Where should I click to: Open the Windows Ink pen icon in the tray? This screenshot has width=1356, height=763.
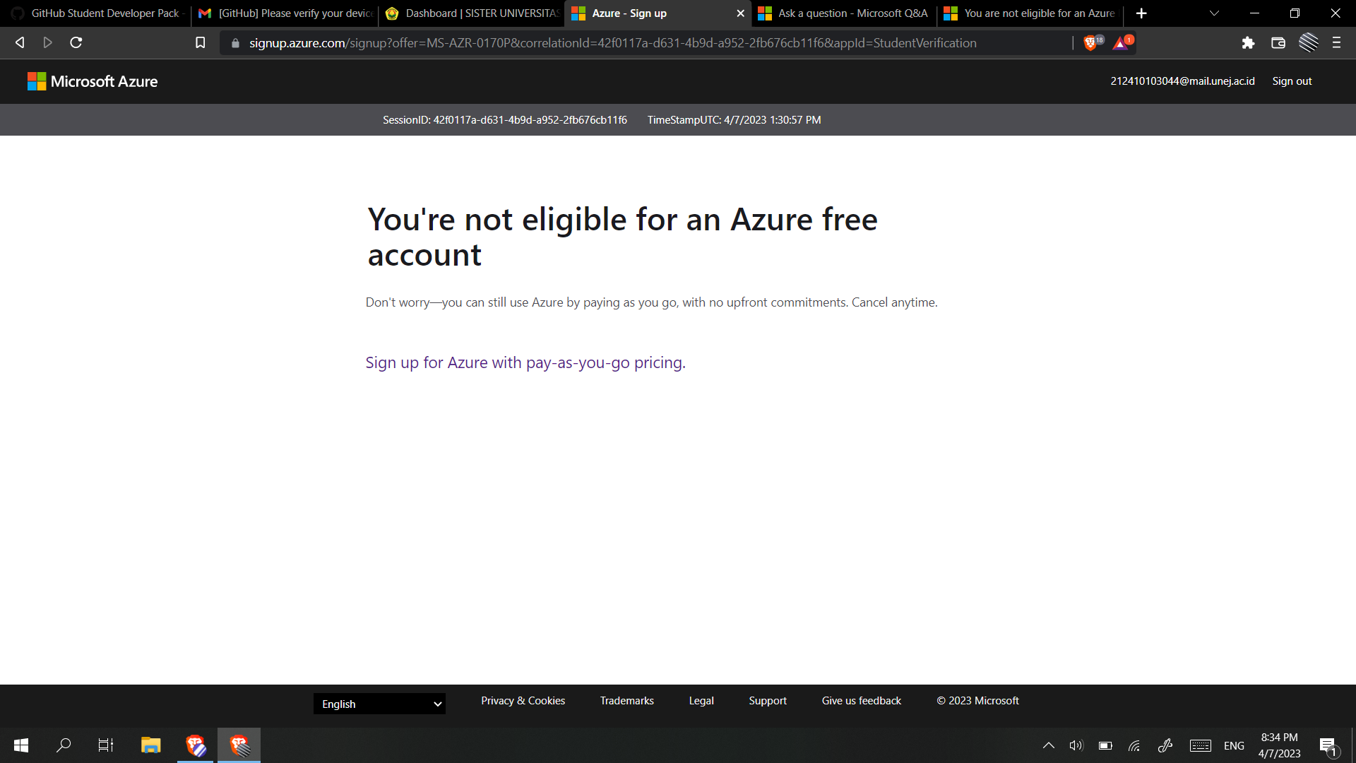coord(1165,745)
